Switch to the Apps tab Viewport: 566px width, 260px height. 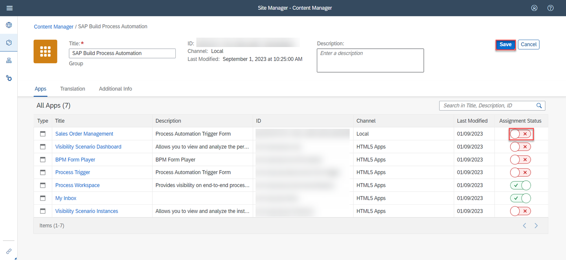(x=40, y=89)
